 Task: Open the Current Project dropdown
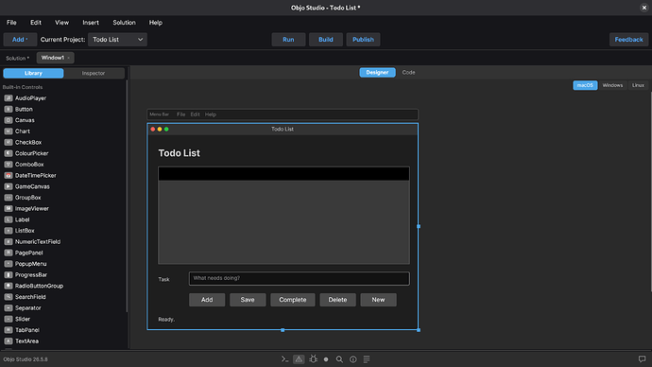118,40
